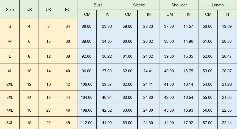
Task: Click the S size row label
Action: point(10,26)
